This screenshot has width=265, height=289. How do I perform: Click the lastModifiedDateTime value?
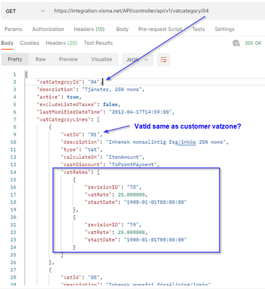pos(140,112)
